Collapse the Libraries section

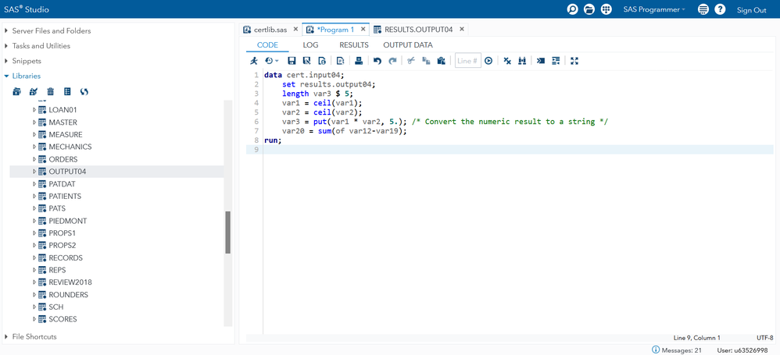[x=7, y=76]
